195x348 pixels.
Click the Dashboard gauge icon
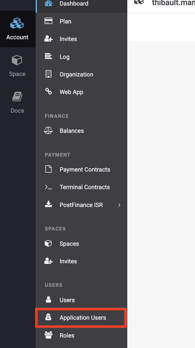tap(48, 4)
